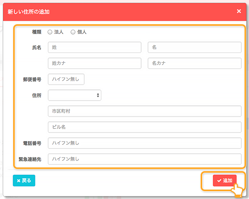Select the 法人 radio button
The image size is (249, 199).
pyautogui.click(x=50, y=32)
